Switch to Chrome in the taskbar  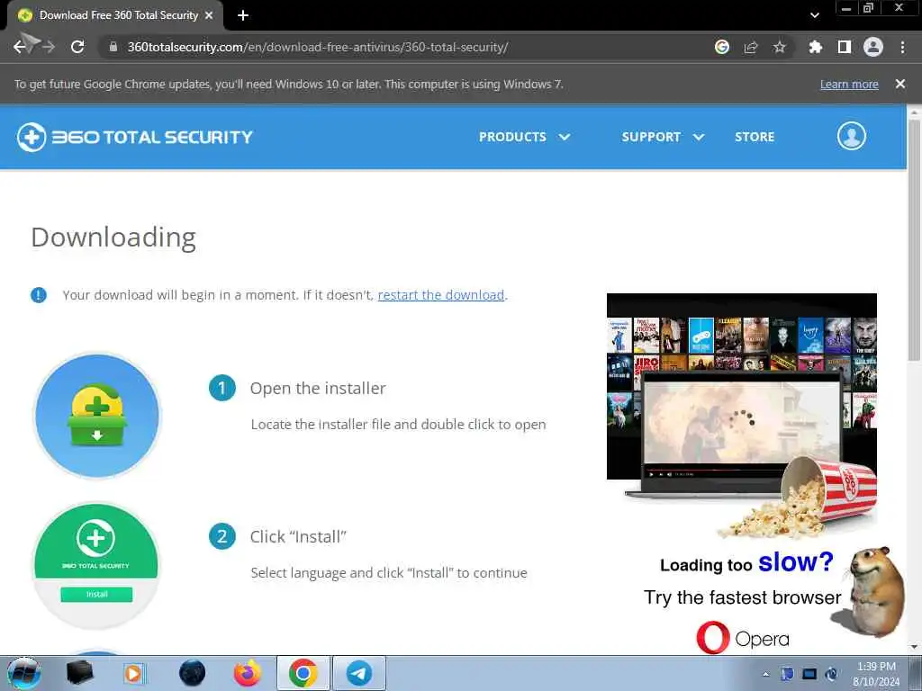click(x=303, y=673)
